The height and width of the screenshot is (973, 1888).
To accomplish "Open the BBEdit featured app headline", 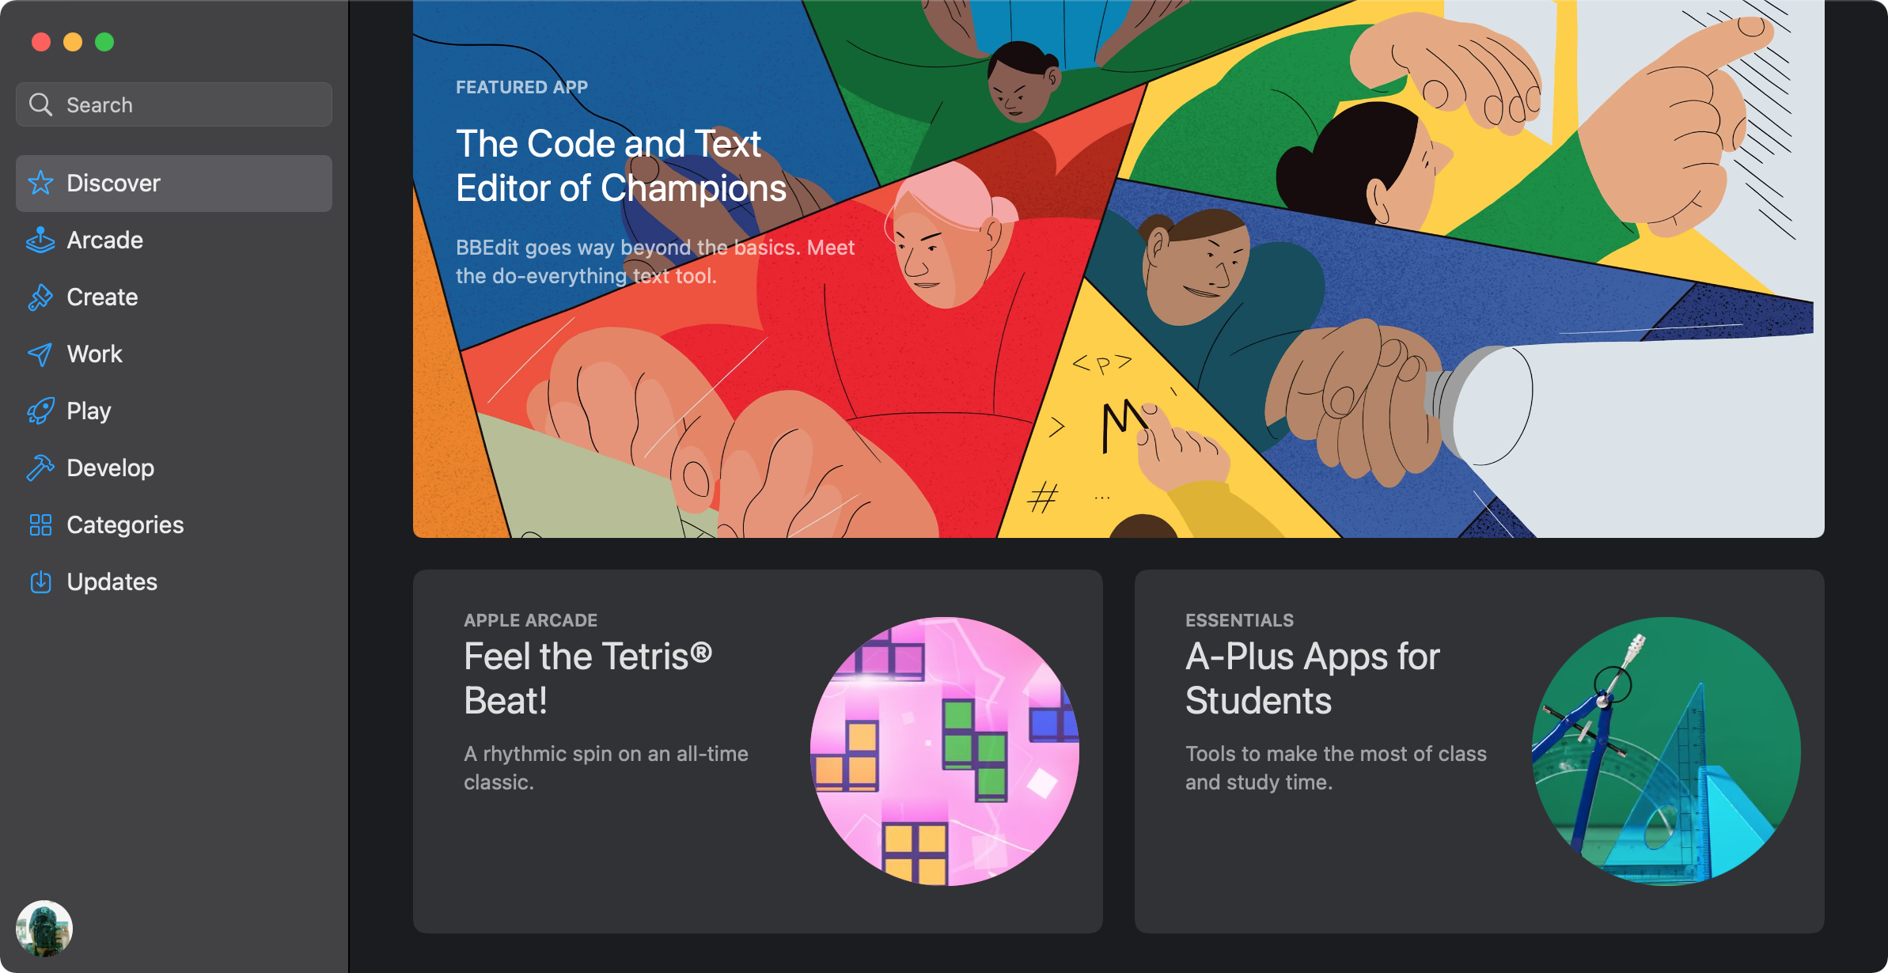I will pyautogui.click(x=621, y=165).
